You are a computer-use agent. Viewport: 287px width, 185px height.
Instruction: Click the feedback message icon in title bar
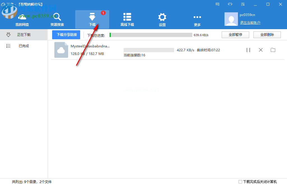tap(217, 4)
